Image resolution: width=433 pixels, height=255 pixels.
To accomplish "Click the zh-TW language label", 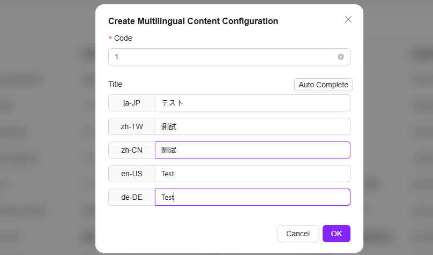I will (x=132, y=126).
